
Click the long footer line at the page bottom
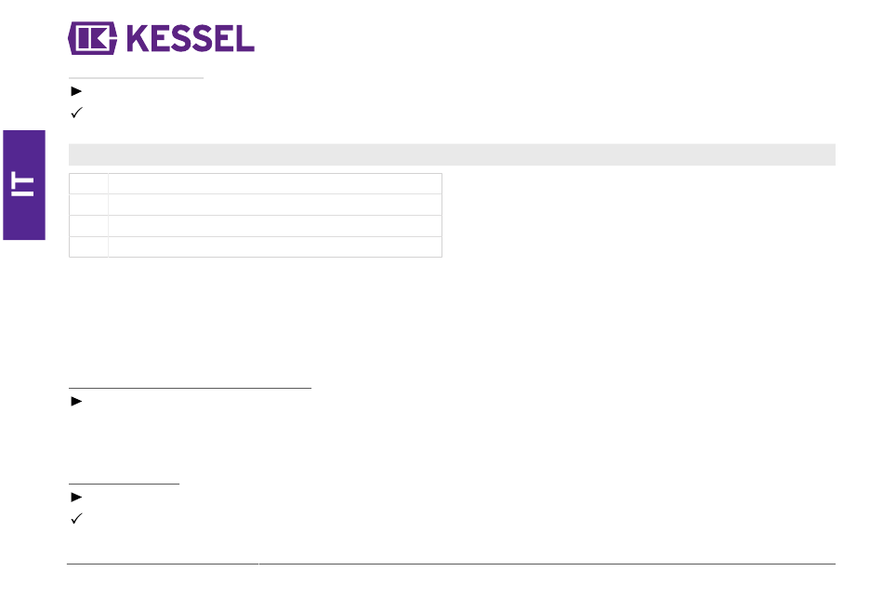tap(451, 564)
